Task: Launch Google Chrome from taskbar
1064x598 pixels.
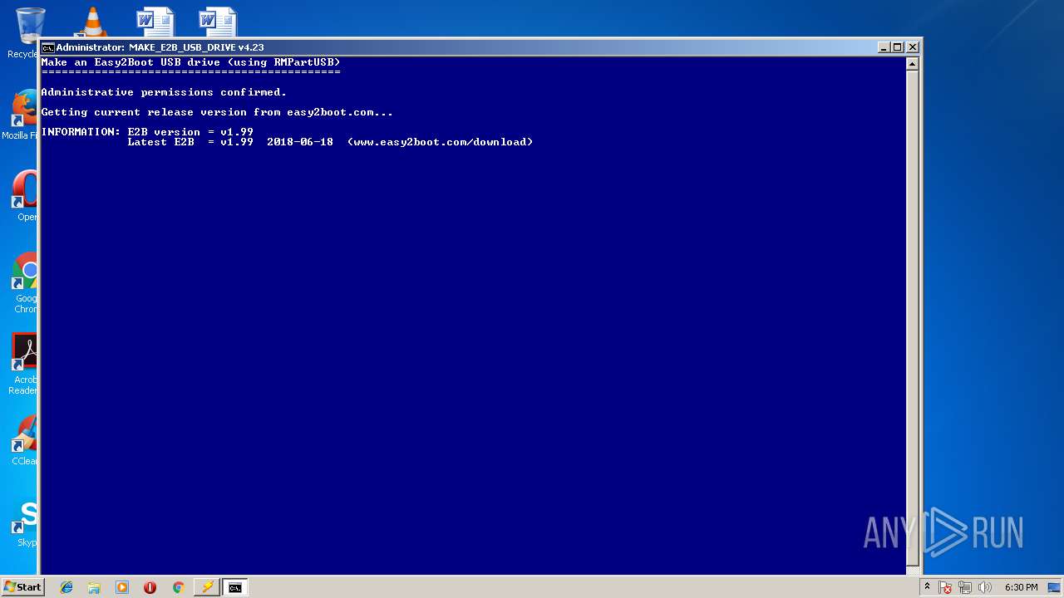Action: 178,587
